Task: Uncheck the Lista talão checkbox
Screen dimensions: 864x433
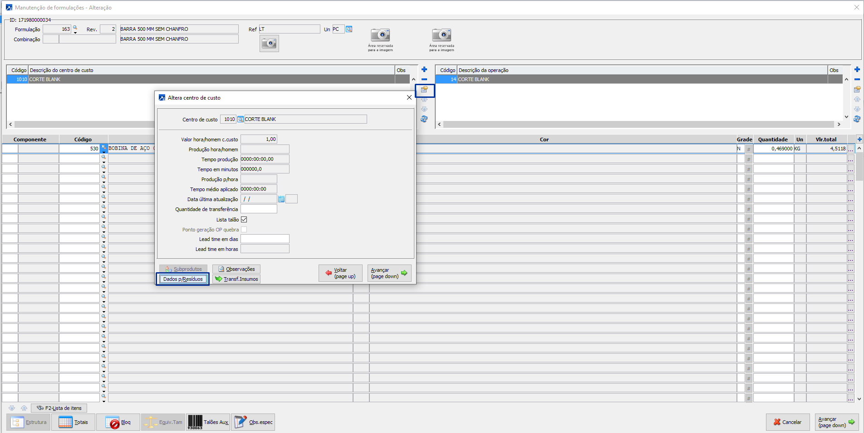Action: click(244, 220)
